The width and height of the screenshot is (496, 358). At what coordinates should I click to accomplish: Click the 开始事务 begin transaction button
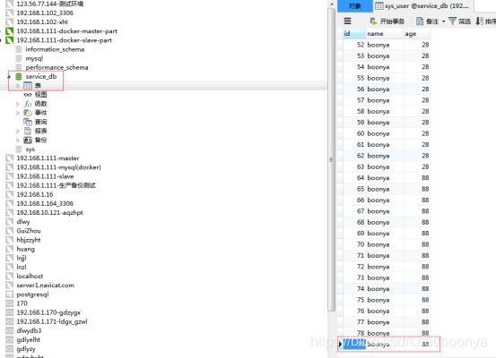coord(387,21)
